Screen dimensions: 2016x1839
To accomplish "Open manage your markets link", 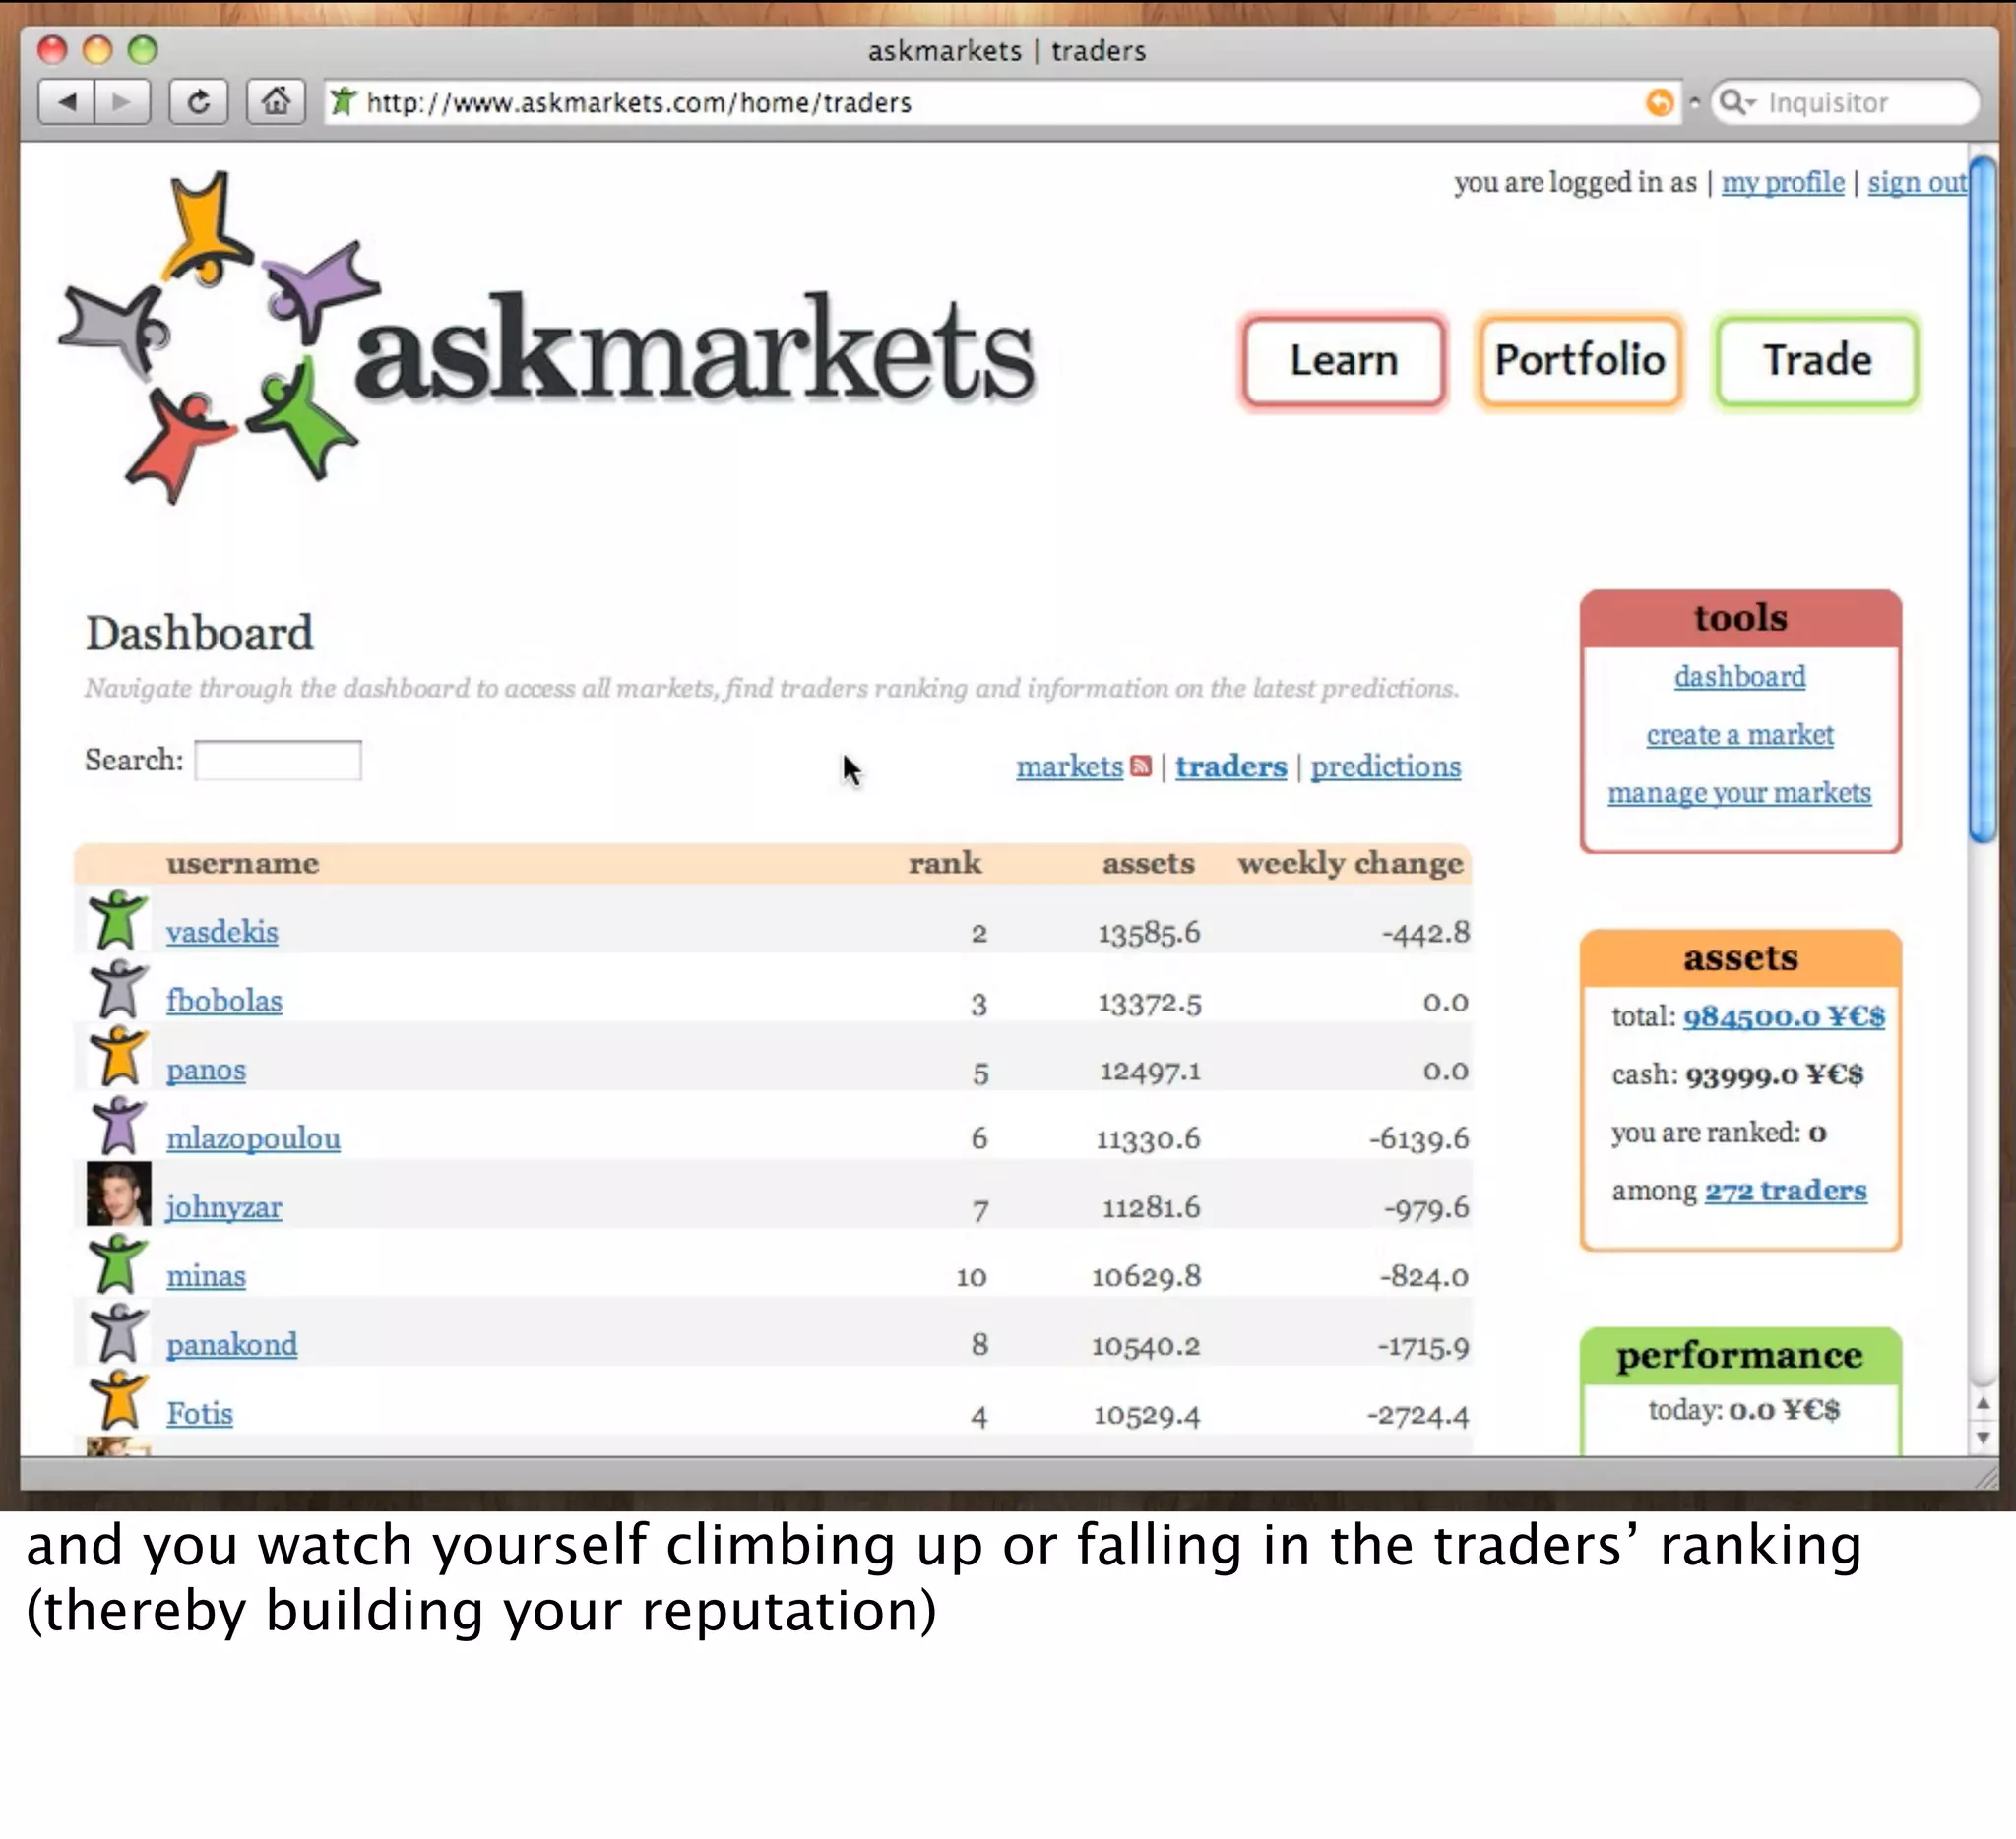I will tap(1740, 792).
